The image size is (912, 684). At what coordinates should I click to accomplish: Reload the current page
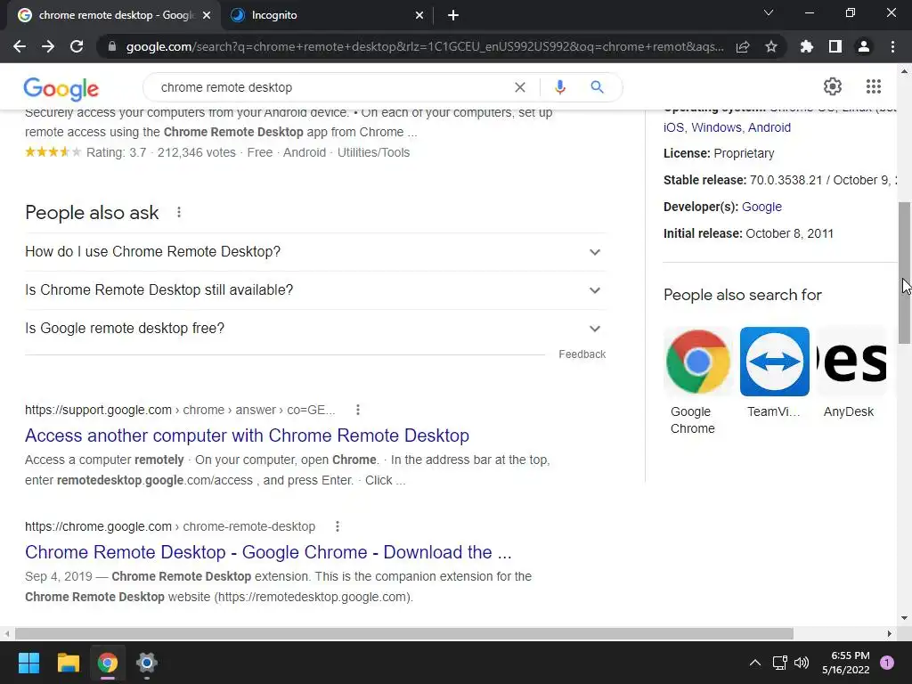(77, 46)
